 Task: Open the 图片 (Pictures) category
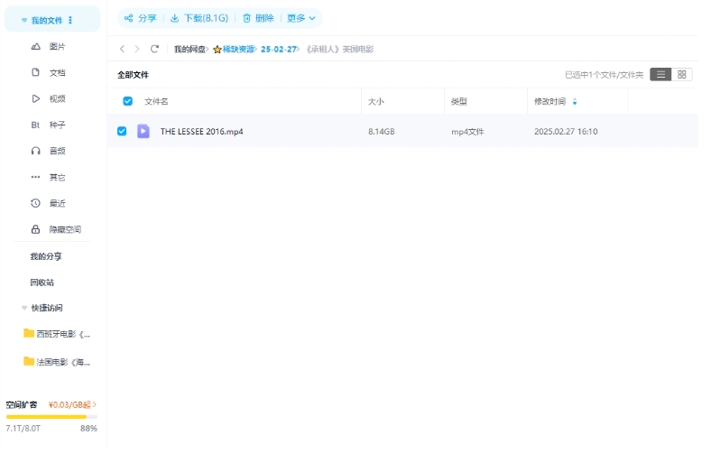pos(57,47)
